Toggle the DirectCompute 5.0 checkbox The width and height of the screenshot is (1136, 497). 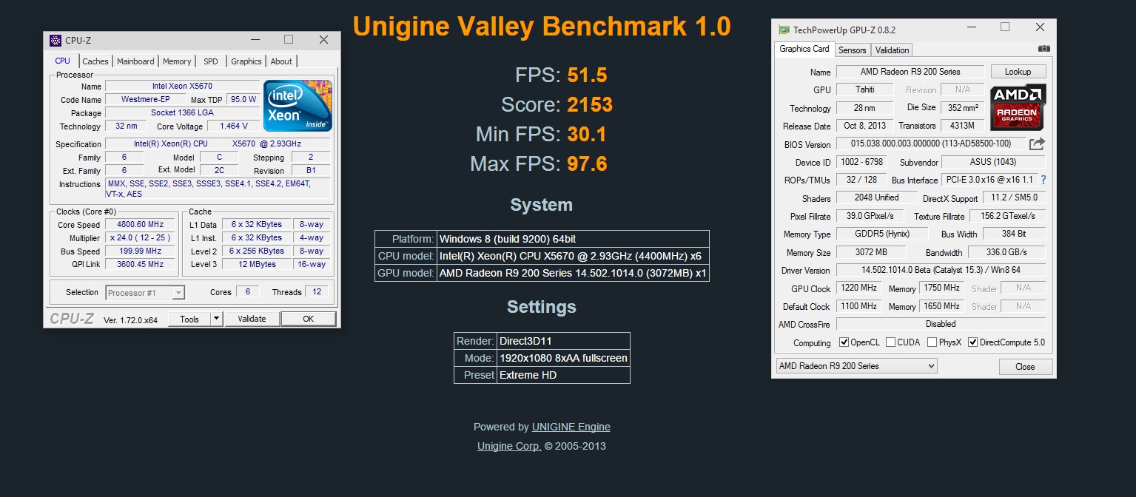pos(973,342)
